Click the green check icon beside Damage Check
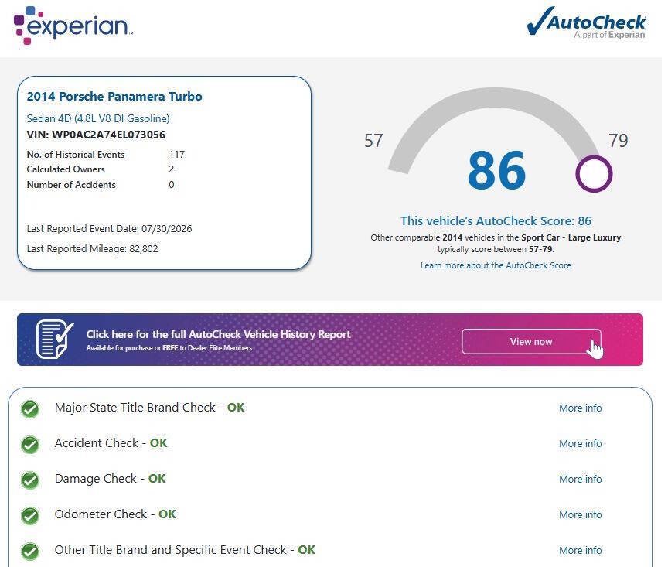Screen dimensions: 668x567 [30, 480]
